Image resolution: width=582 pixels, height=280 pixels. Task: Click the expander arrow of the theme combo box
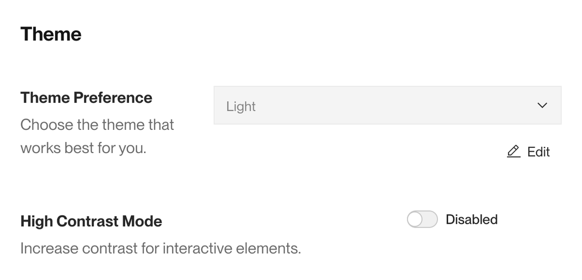click(x=542, y=105)
